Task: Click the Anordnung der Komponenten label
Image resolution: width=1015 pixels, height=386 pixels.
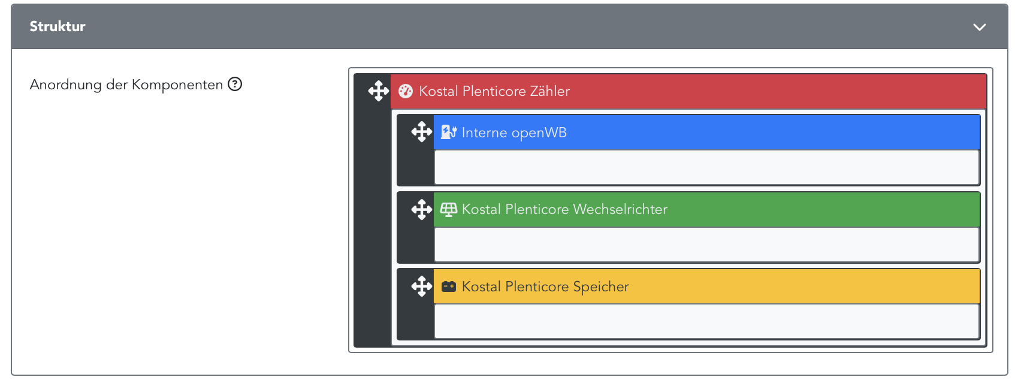Action: tap(126, 85)
